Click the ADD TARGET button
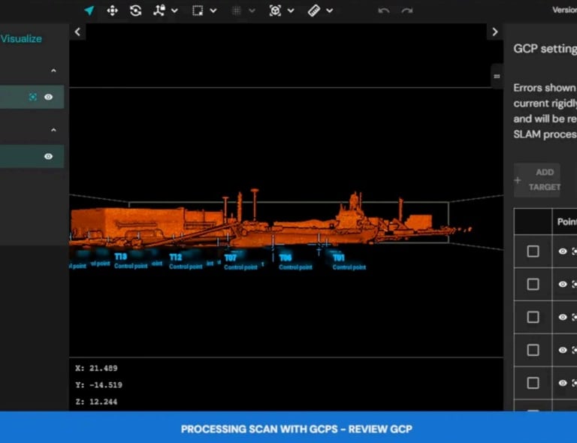 (x=537, y=179)
